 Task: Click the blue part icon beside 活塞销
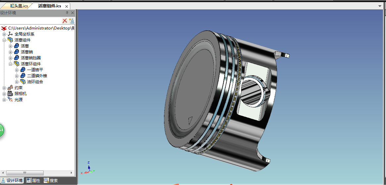[17, 52]
